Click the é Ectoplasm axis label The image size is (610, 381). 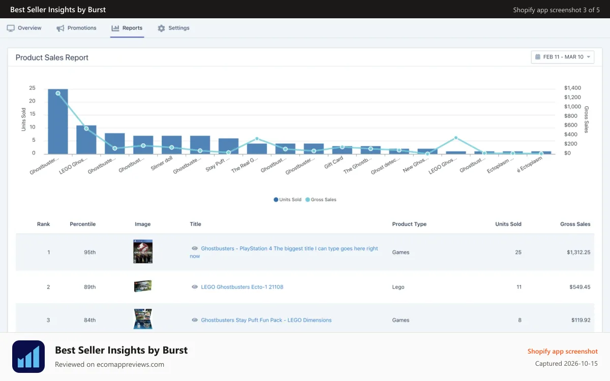530,165
